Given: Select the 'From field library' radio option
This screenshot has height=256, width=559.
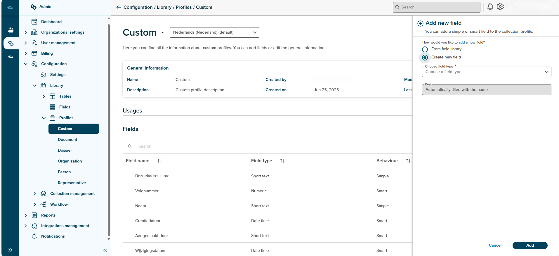Looking at the screenshot, I should point(425,49).
